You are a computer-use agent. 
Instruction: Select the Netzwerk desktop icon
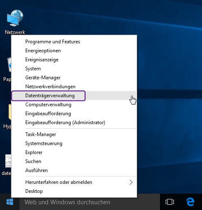15,22
